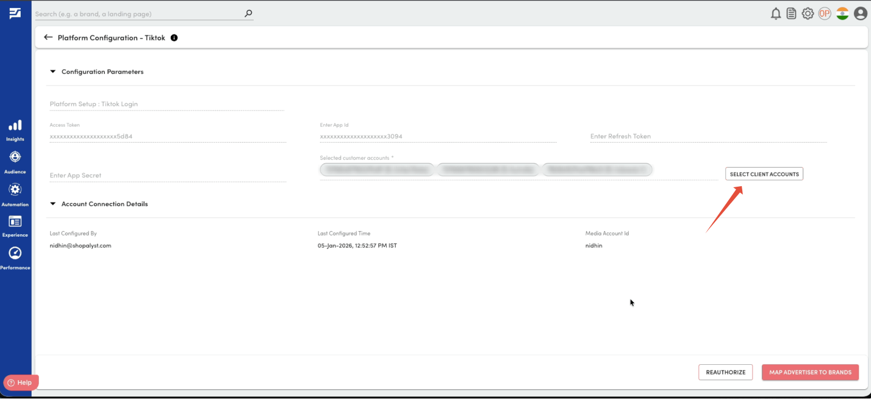871x399 pixels.
Task: Click the Reauthorize button
Action: point(726,372)
